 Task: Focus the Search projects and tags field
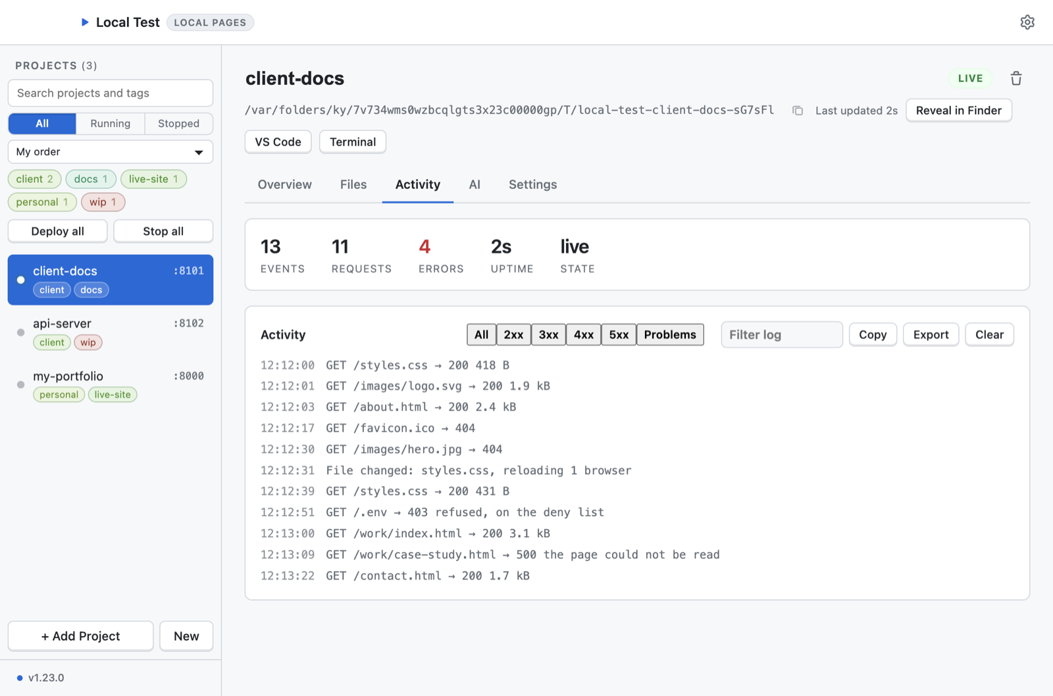(x=111, y=94)
